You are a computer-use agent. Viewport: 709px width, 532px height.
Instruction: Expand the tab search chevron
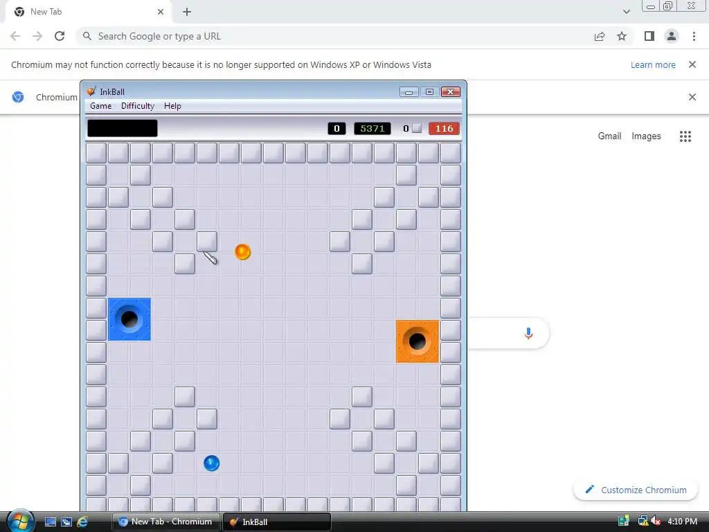pyautogui.click(x=626, y=12)
